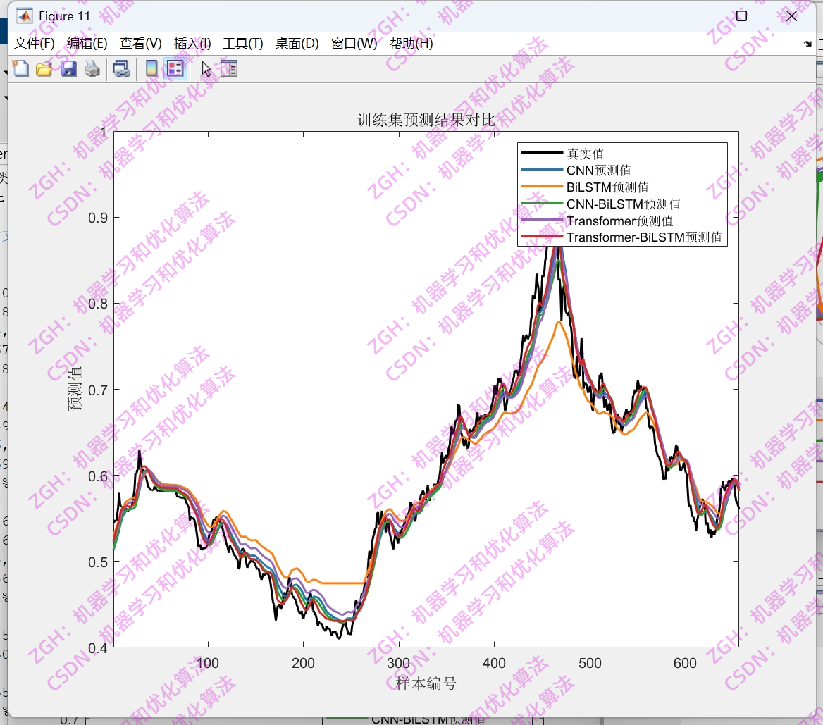The height and width of the screenshot is (725, 823).
Task: Open the 帮助(H) help menu
Action: 411,43
